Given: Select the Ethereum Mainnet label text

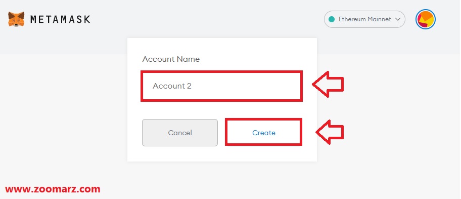Looking at the screenshot, I should coord(364,19).
